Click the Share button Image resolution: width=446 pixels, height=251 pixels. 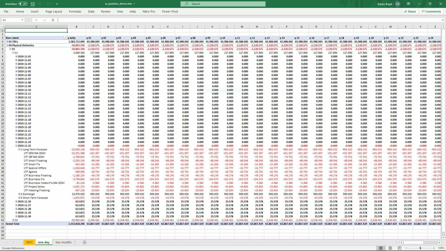410,11
